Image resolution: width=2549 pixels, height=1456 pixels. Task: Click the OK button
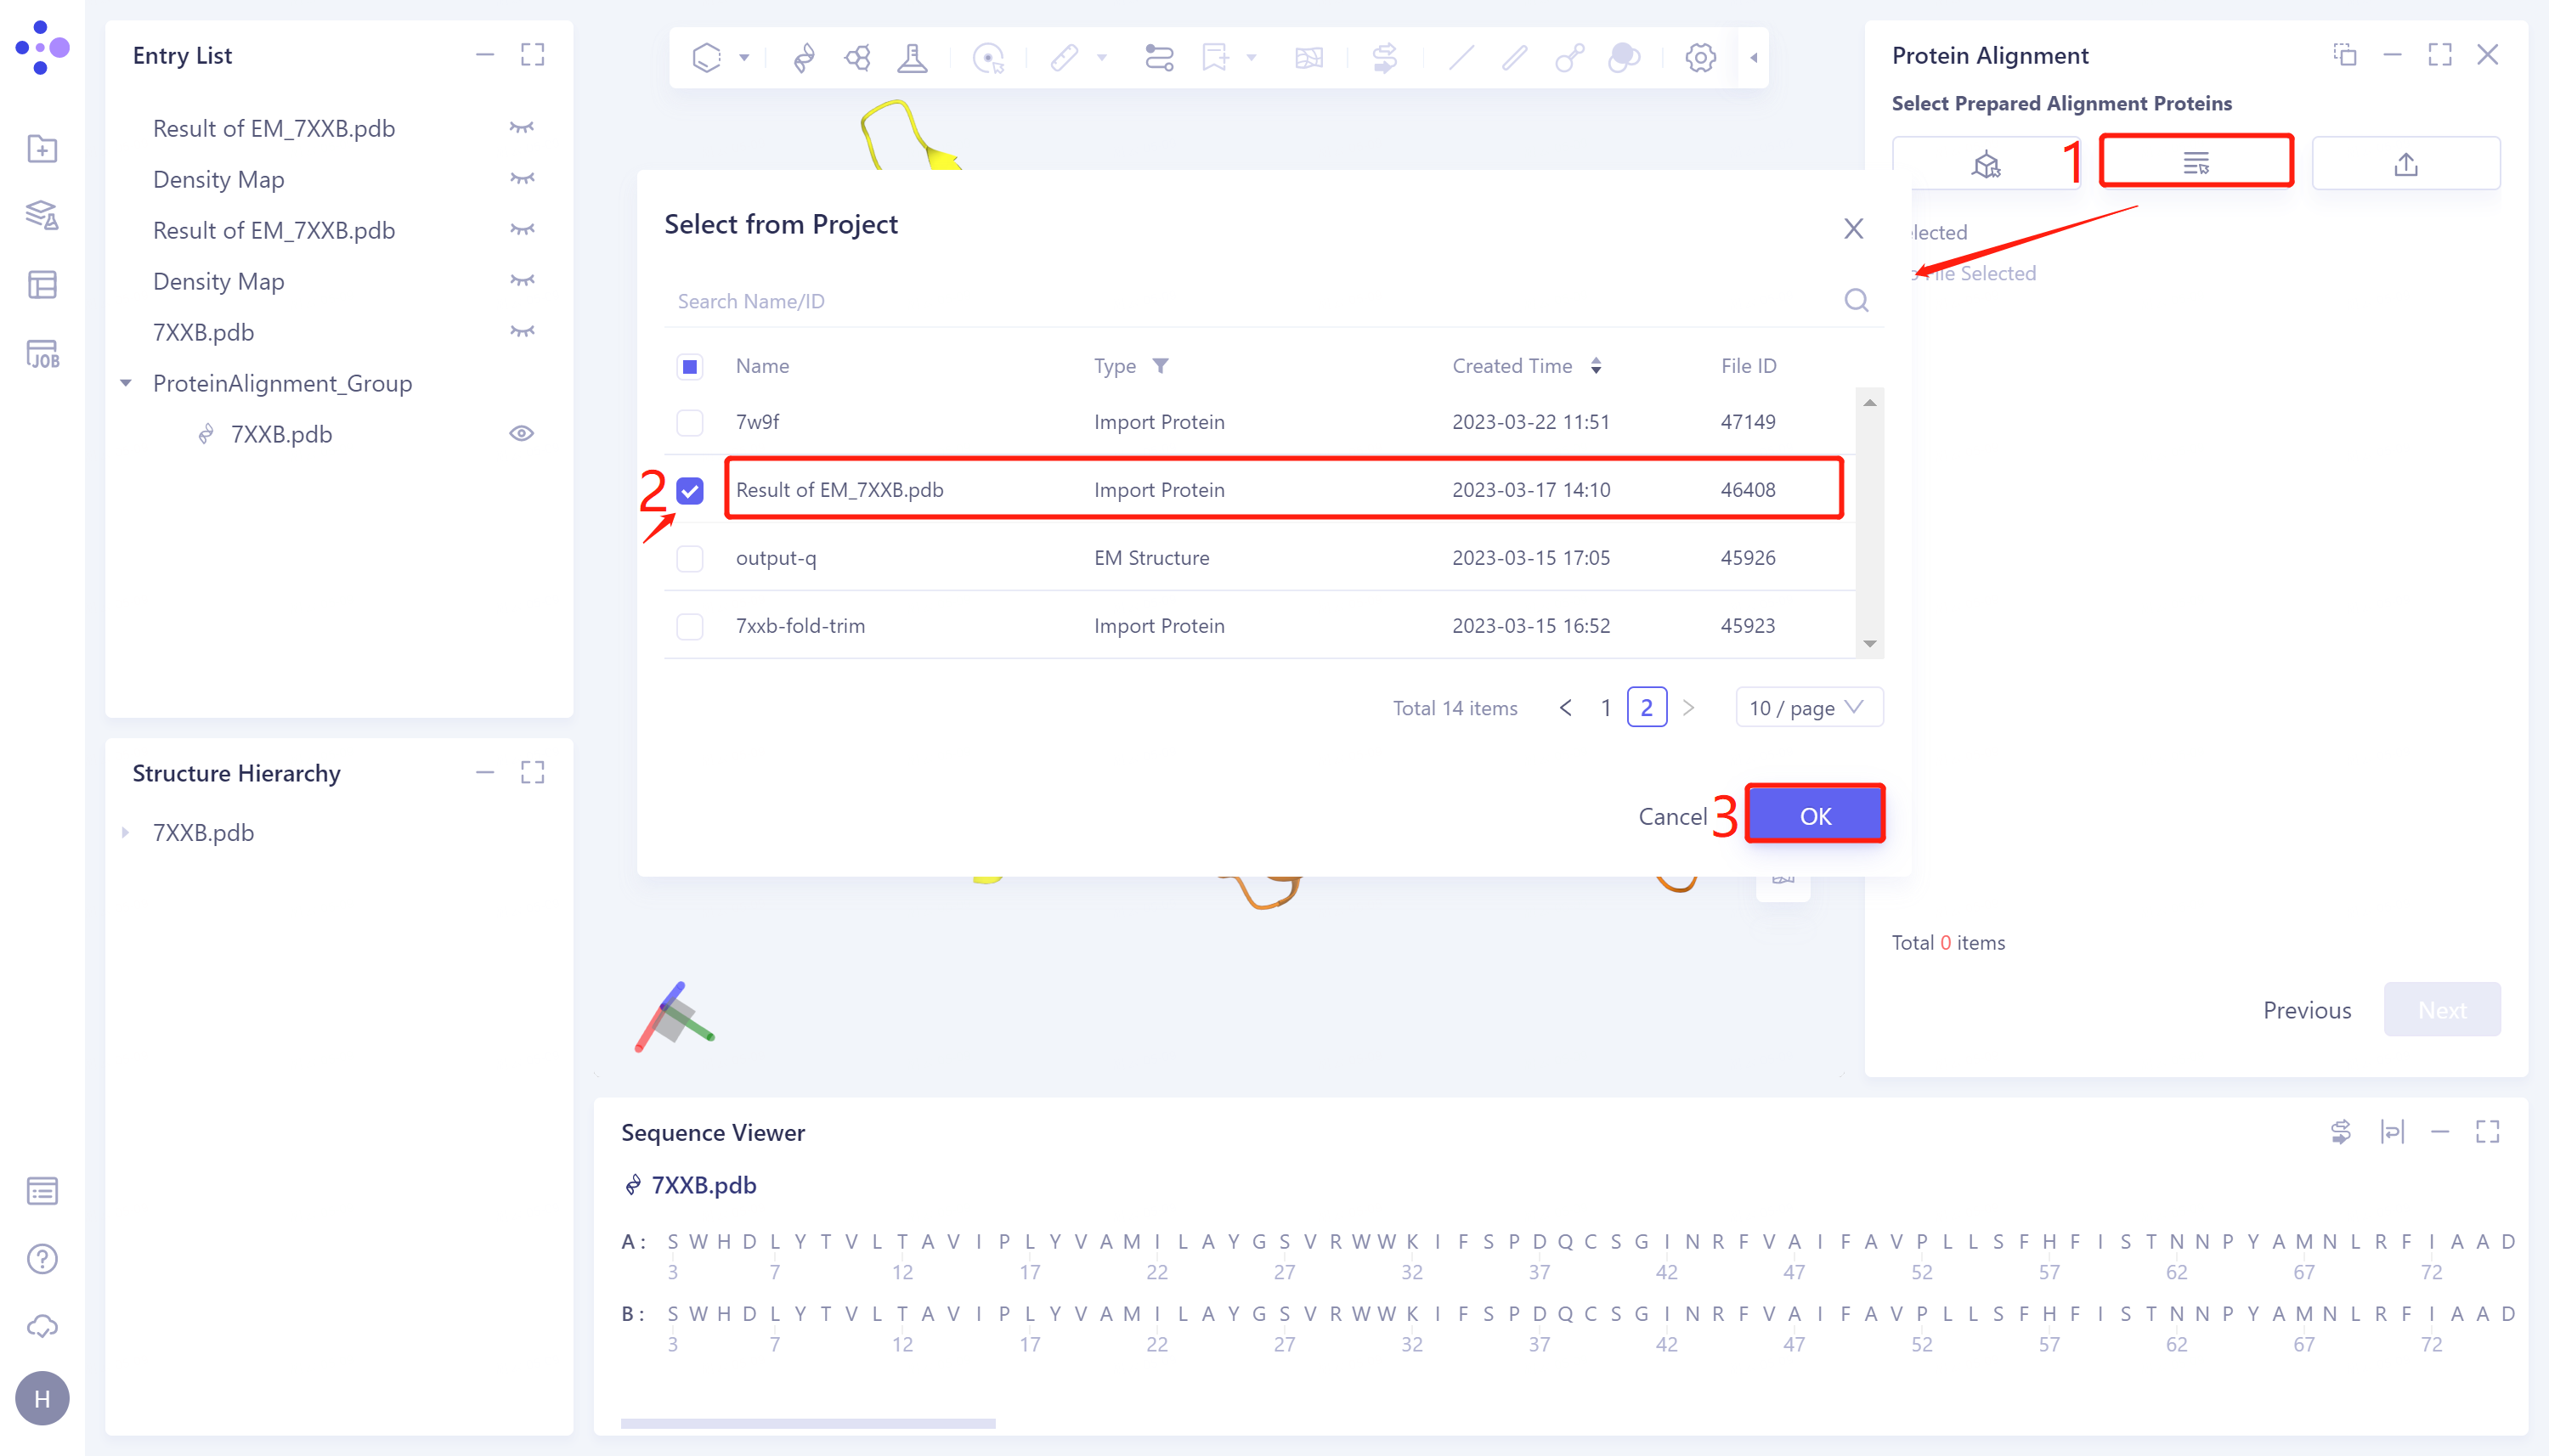tap(1814, 816)
